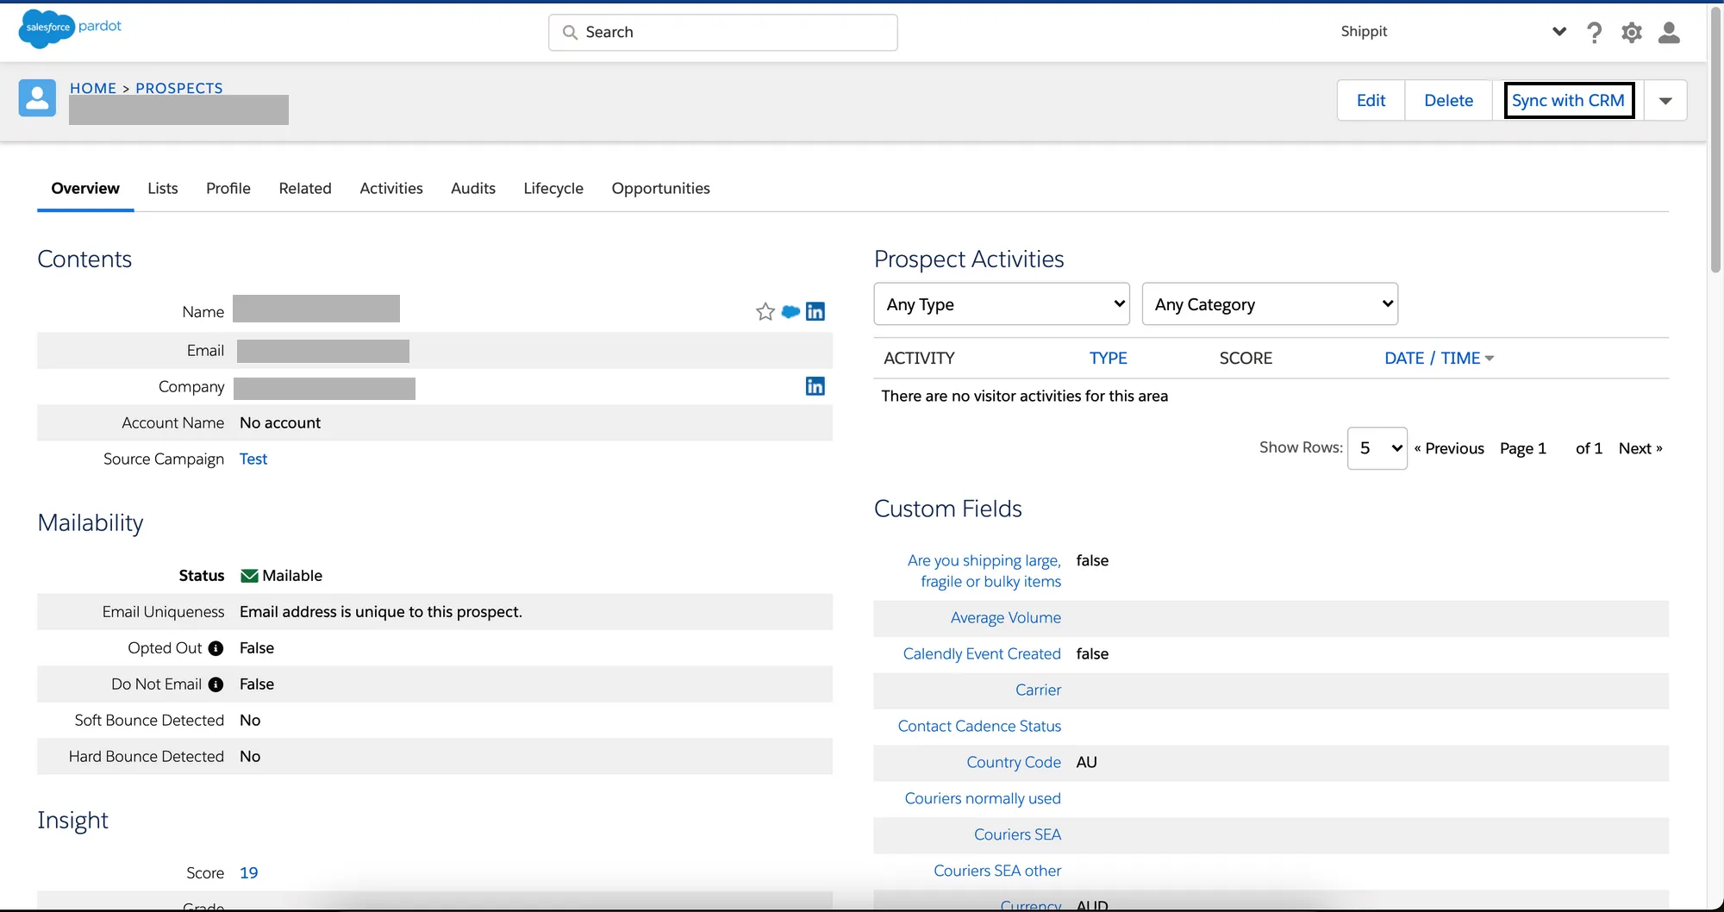Click the Salesforce Pardot logo
Image resolution: width=1724 pixels, height=912 pixels.
[x=70, y=28]
